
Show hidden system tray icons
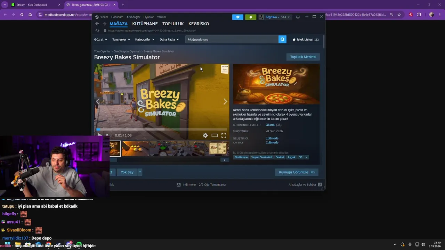coord(395,244)
